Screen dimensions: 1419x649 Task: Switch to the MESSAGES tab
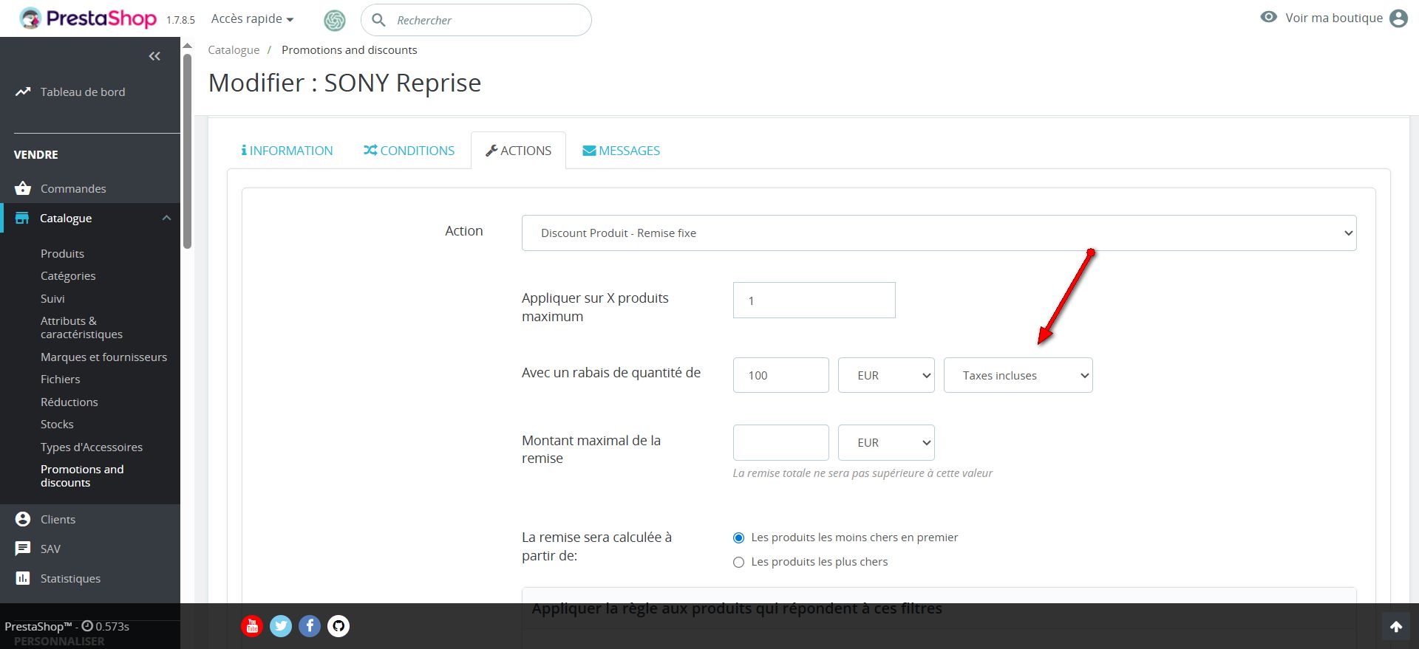click(621, 151)
